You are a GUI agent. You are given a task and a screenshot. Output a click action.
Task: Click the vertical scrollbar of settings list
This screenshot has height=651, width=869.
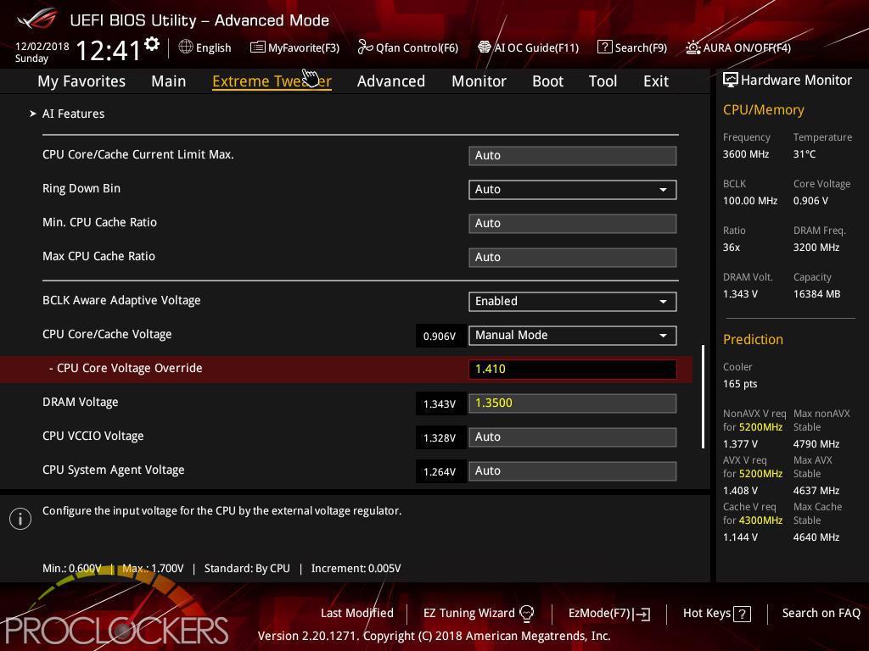tap(704, 397)
